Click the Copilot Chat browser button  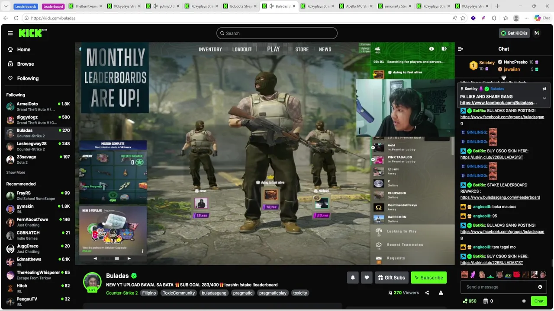coord(541,18)
